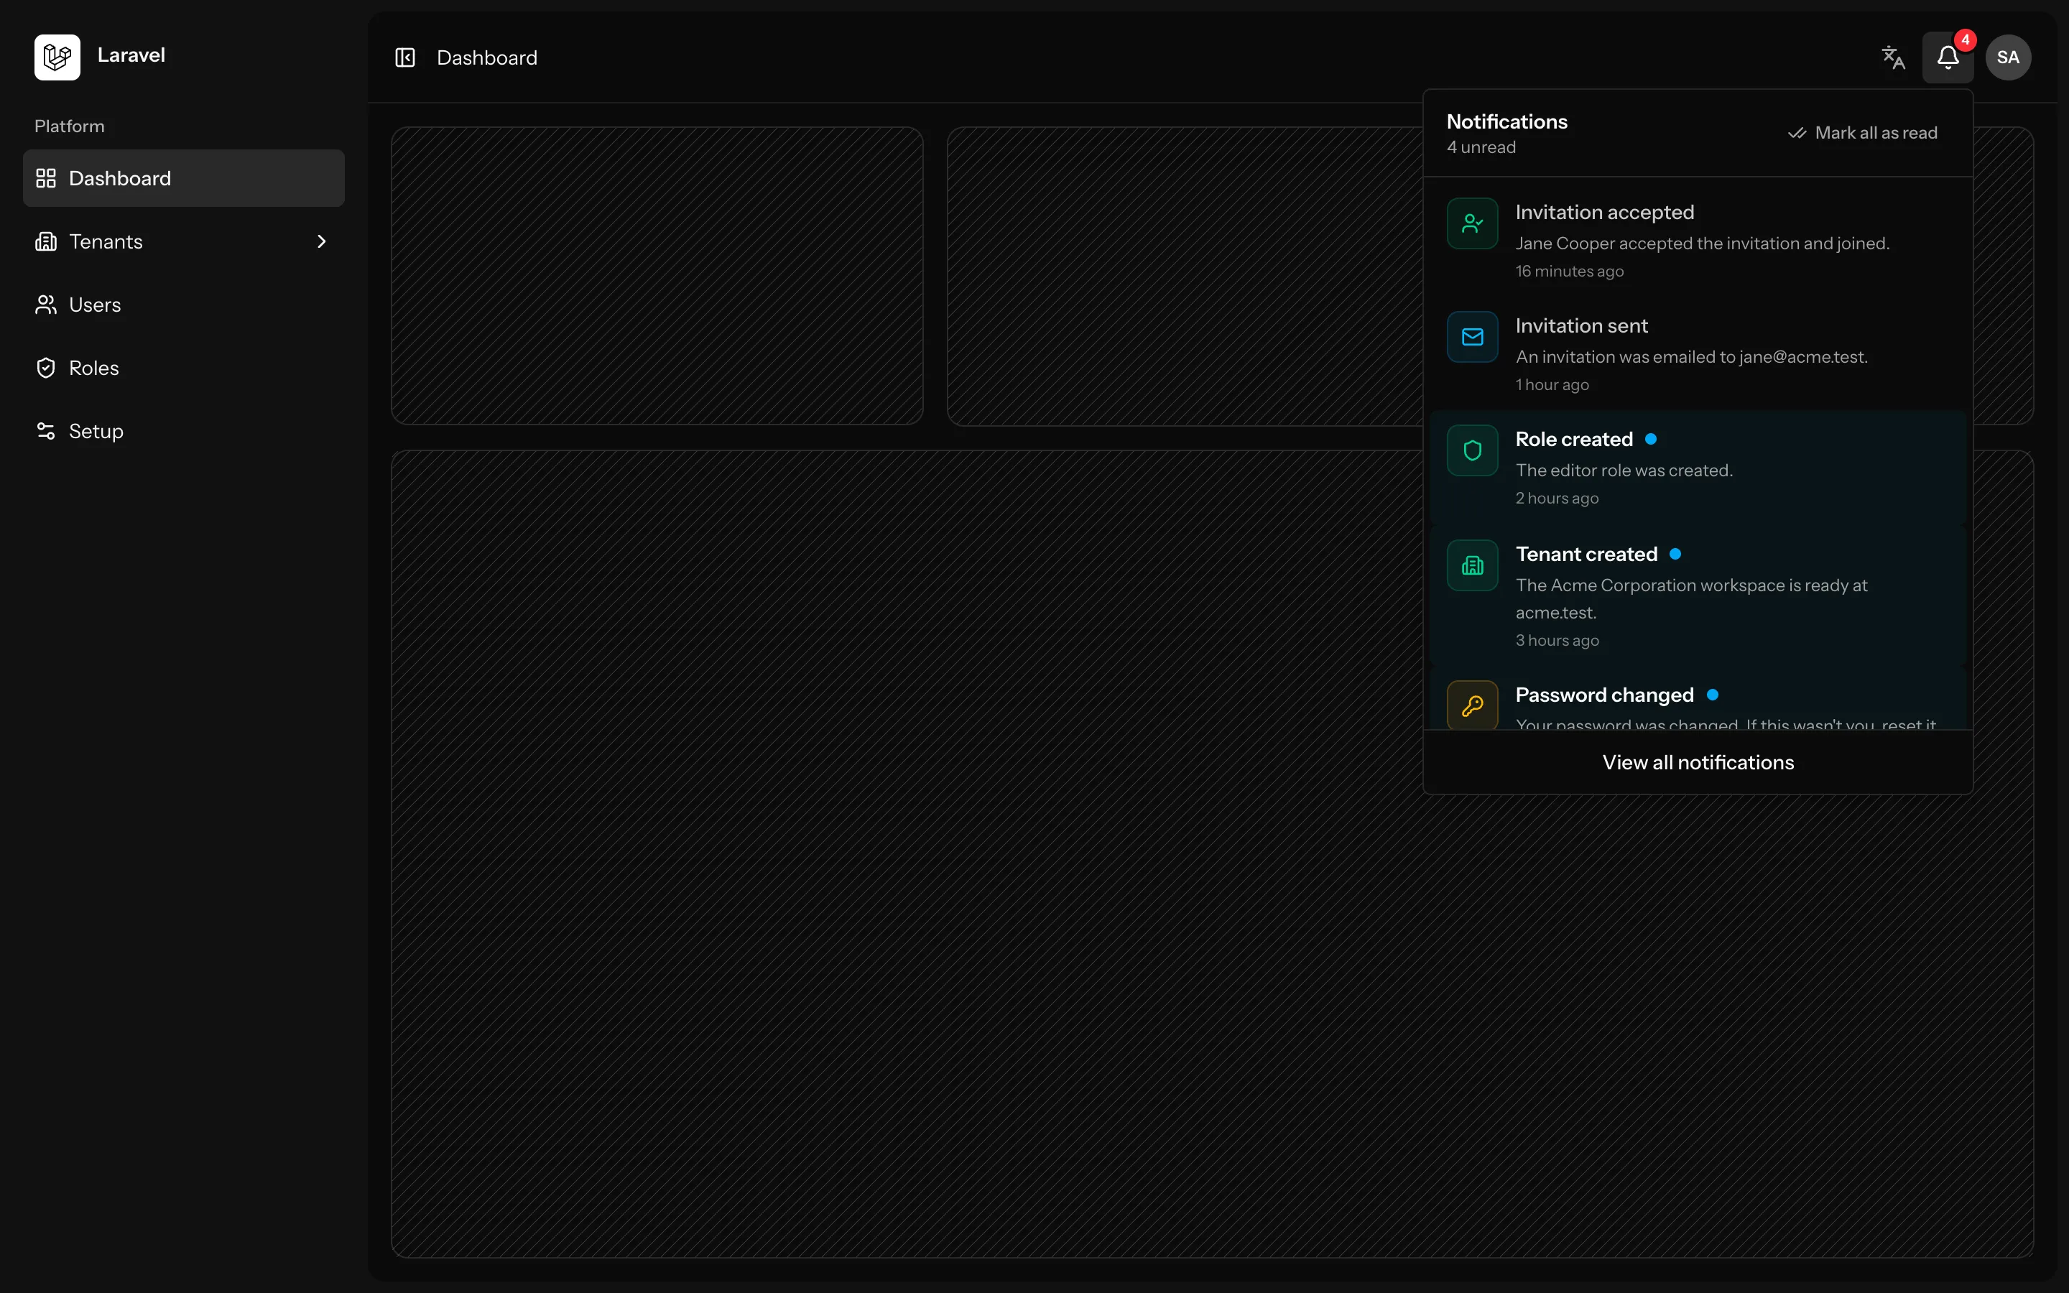Click 'The editor role was created.' text
Image resolution: width=2069 pixels, height=1293 pixels.
(1624, 471)
